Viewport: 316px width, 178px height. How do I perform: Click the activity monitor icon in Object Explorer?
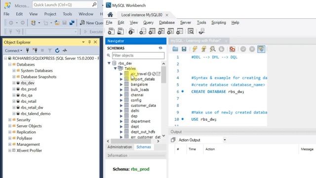[65, 50]
